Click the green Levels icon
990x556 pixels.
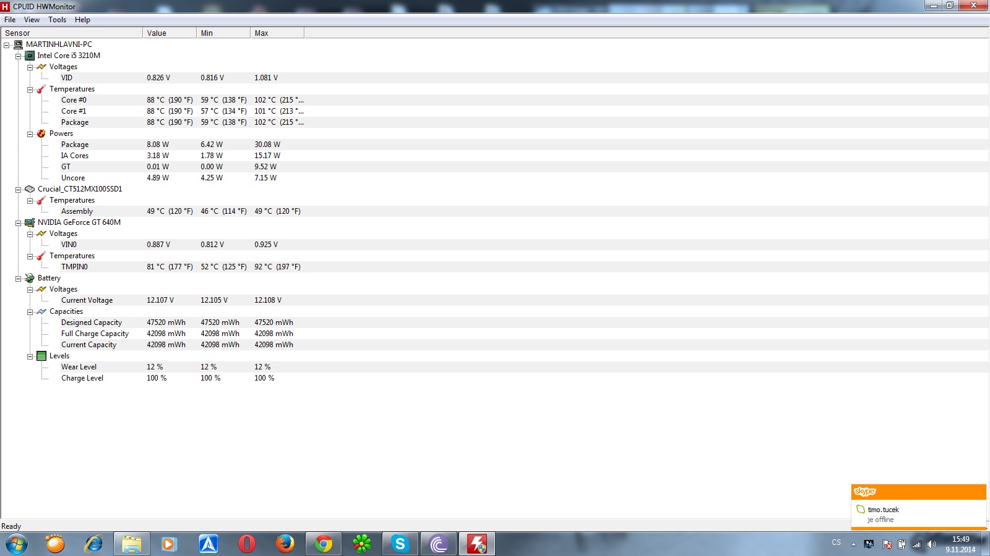tap(41, 356)
